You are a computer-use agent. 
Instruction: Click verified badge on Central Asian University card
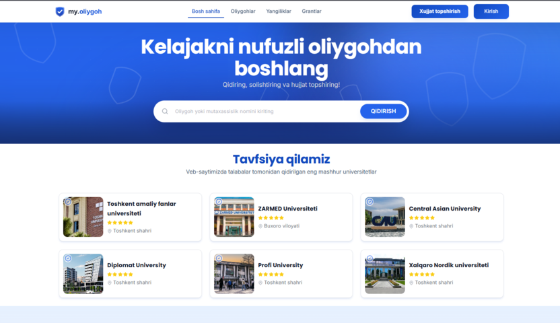click(x=370, y=202)
